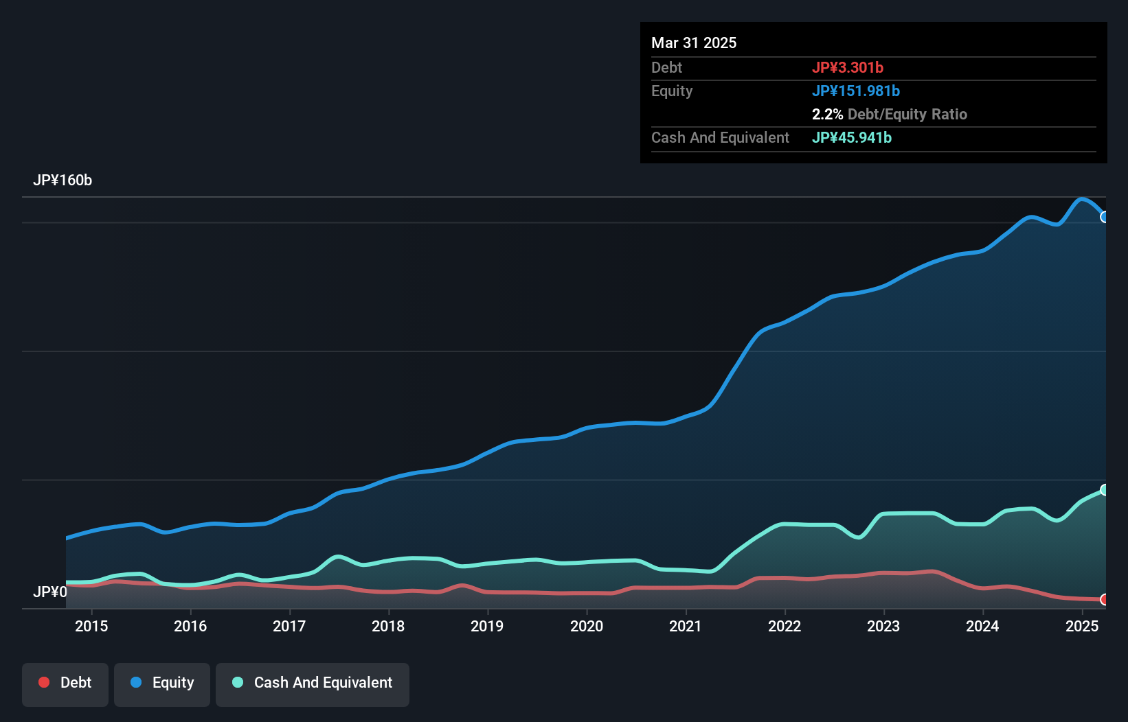Screen dimensions: 1128x722
Task: Click the blue Equity value JP¥151.981b
Action: pos(857,91)
